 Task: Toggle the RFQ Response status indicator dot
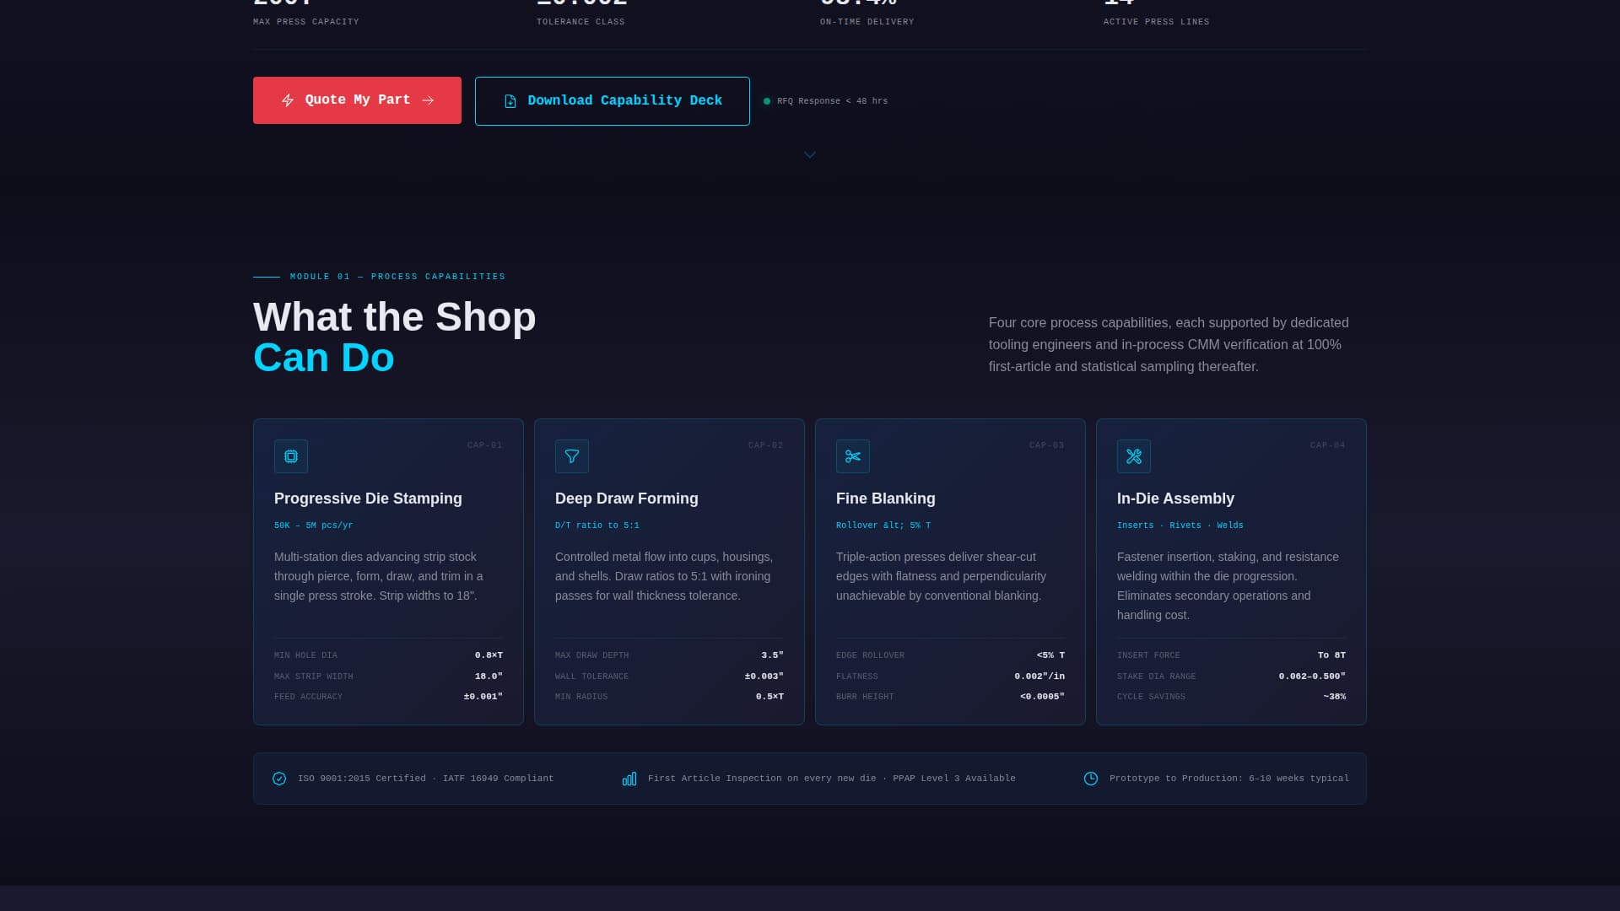766,100
